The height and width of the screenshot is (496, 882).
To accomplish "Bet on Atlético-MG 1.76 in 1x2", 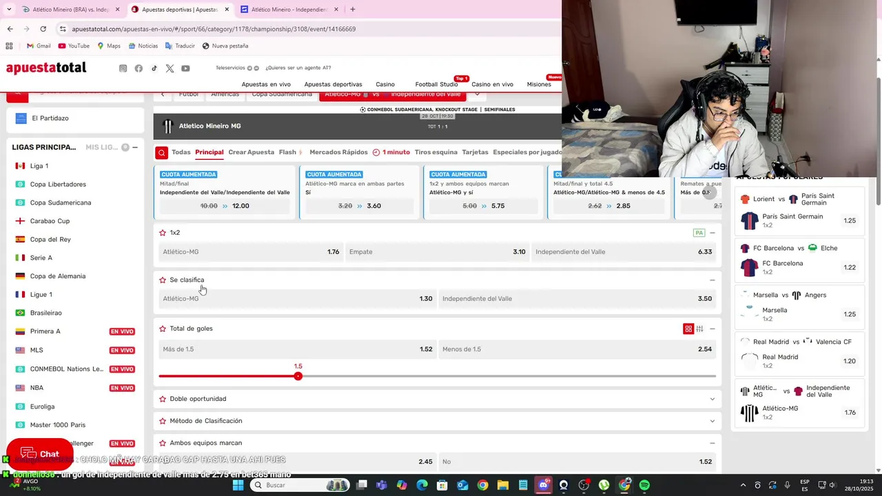I will click(251, 252).
